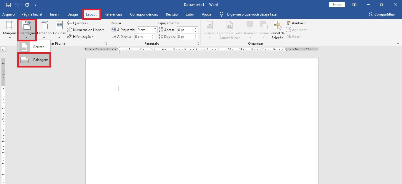Open the Tamanho page size tool
The height and width of the screenshot is (184, 402).
[x=44, y=30]
